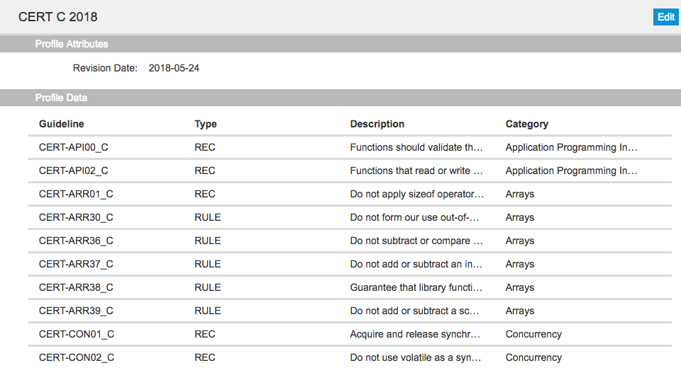Select the CERT-ARR30_C guideline
The image size is (681, 368).
[350, 217]
